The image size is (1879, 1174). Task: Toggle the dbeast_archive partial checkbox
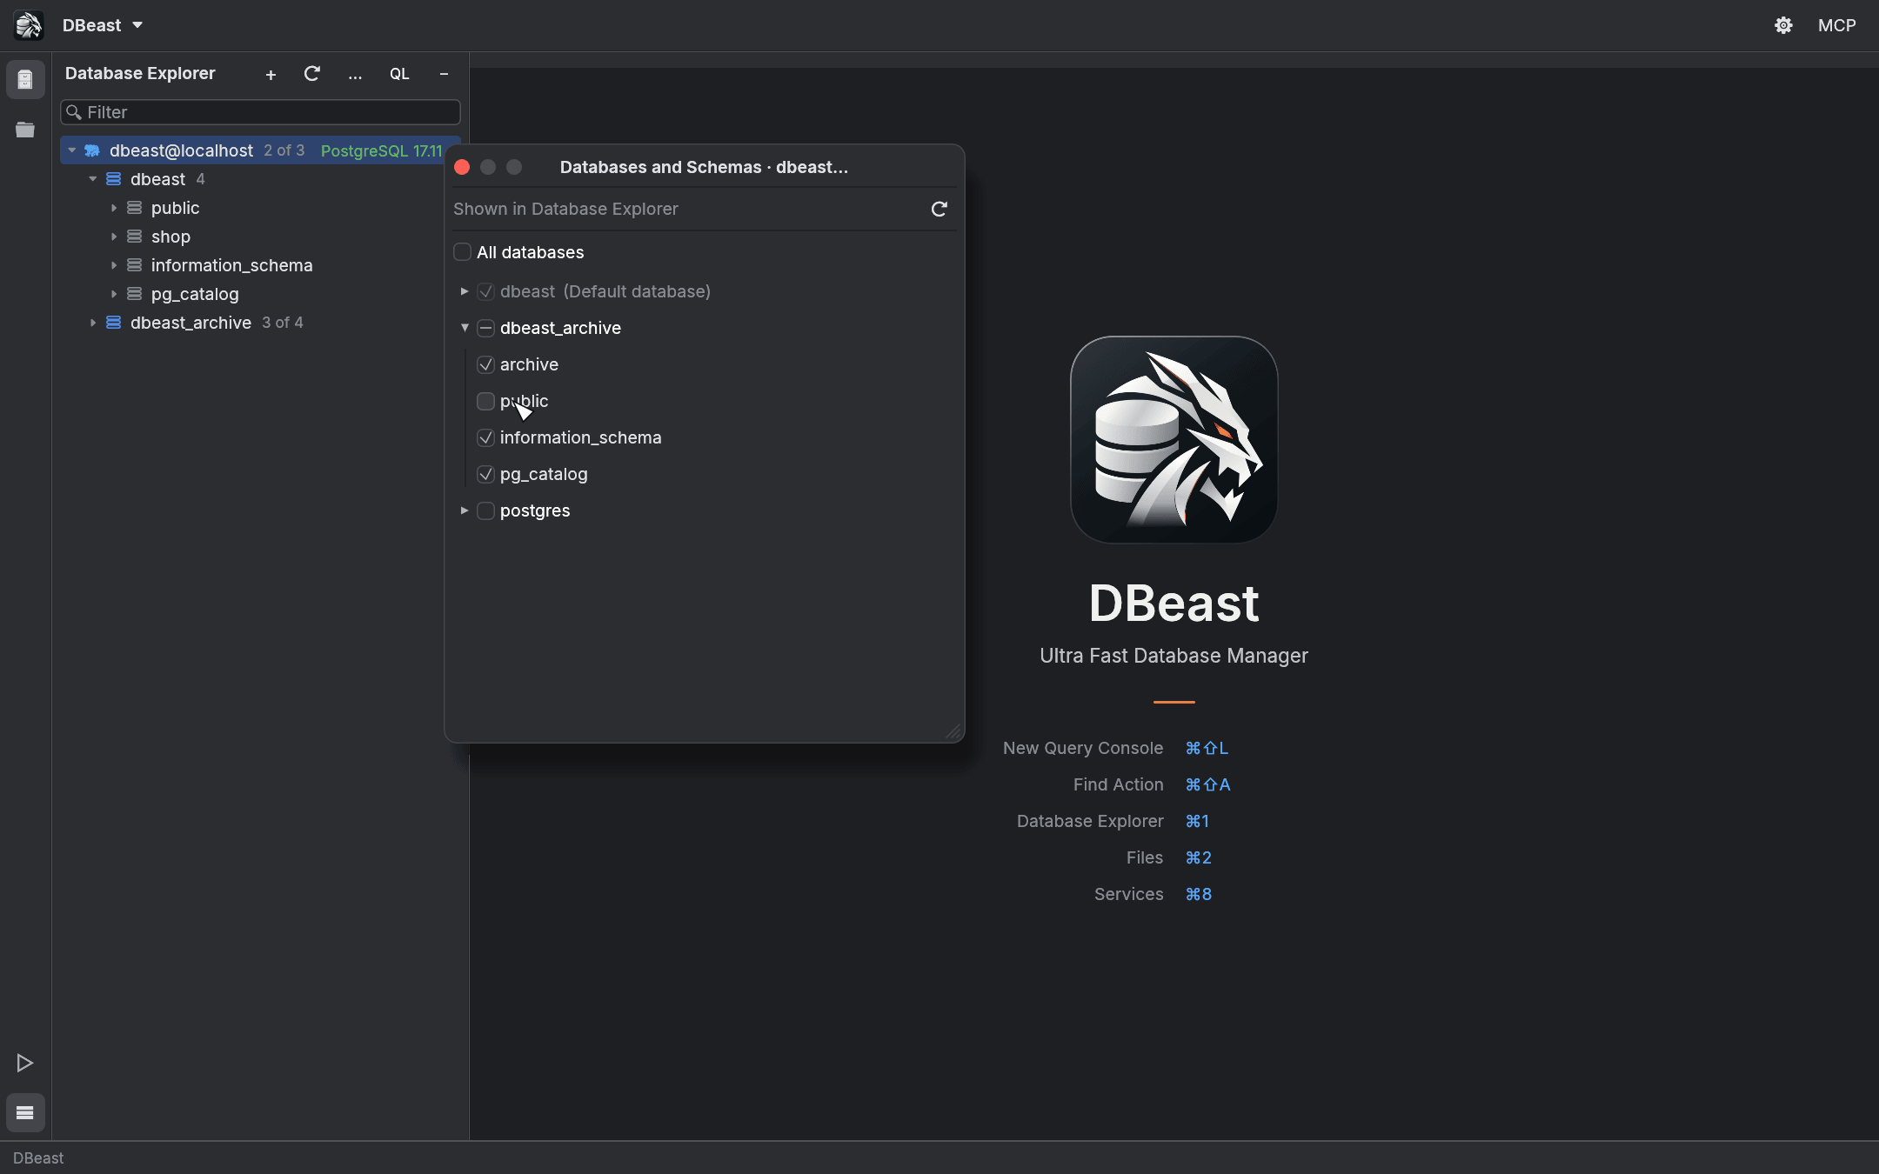[x=486, y=328]
